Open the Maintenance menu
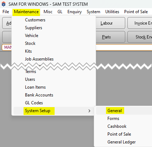 coord(26,12)
